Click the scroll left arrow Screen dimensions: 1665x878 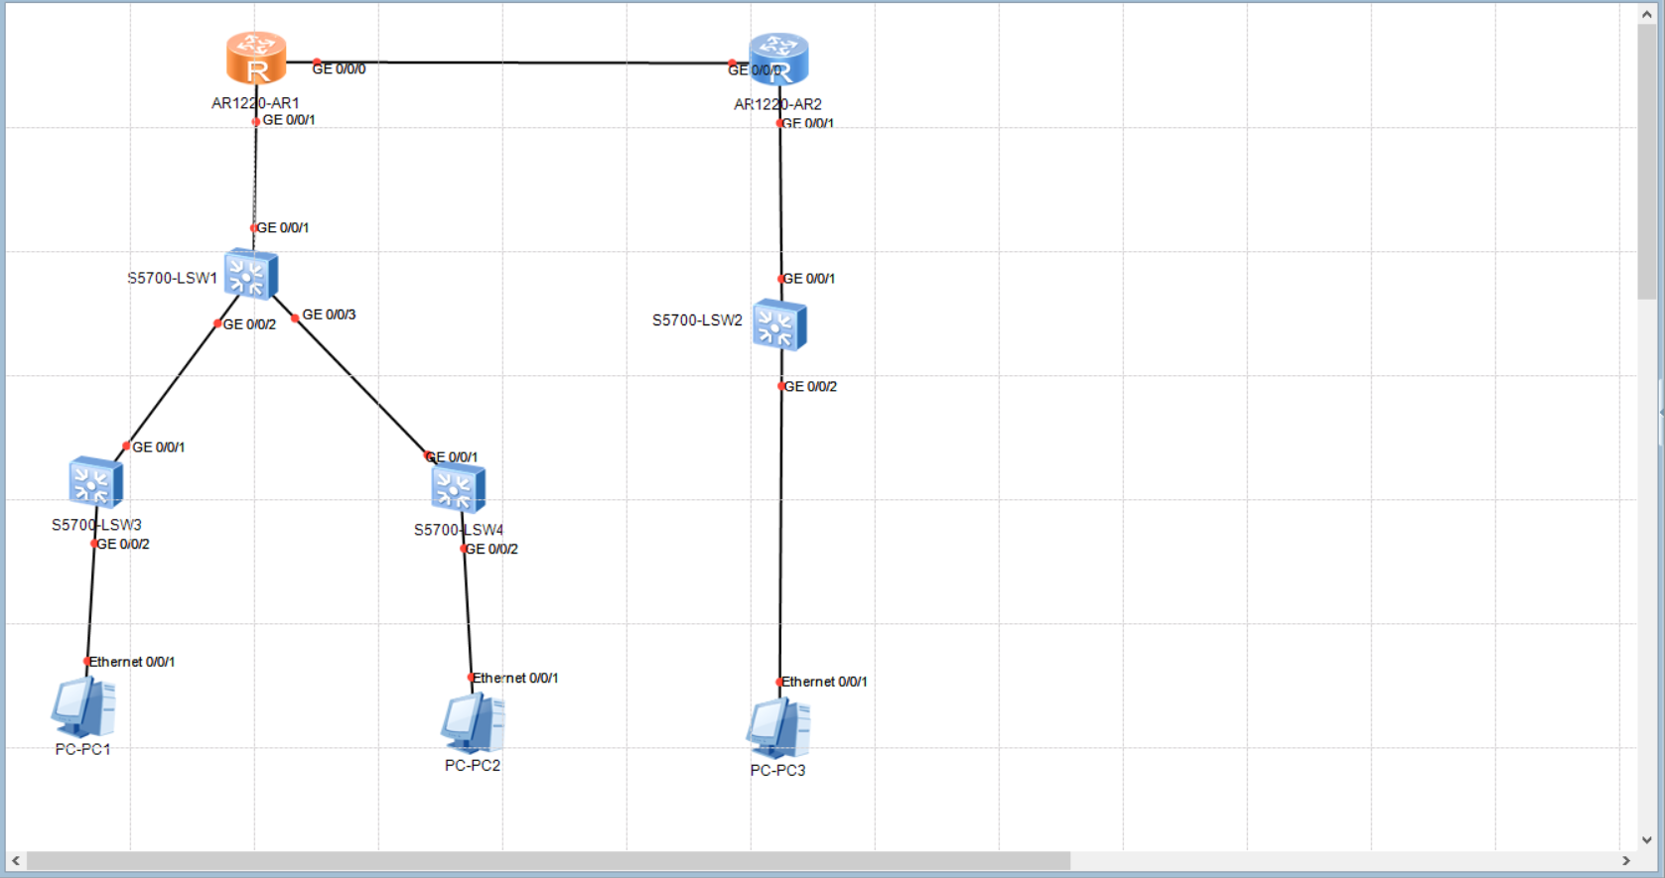(15, 860)
